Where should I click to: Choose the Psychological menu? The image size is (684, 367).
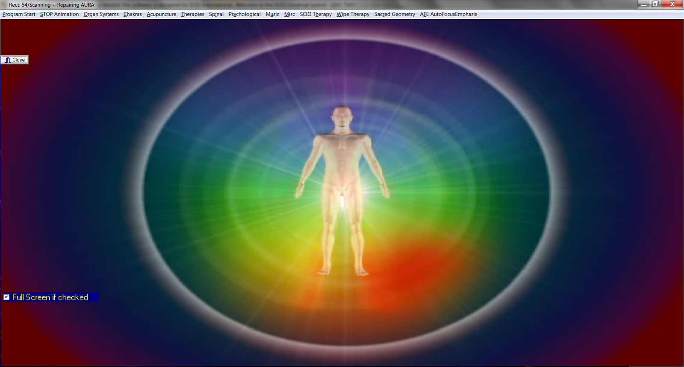point(245,14)
